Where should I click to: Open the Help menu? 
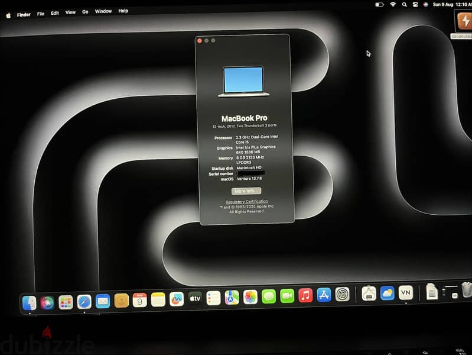pos(123,11)
